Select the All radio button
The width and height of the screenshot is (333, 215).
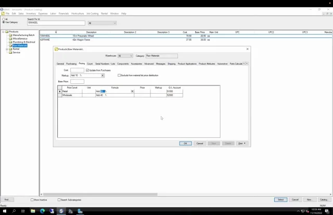[x=3, y=19]
